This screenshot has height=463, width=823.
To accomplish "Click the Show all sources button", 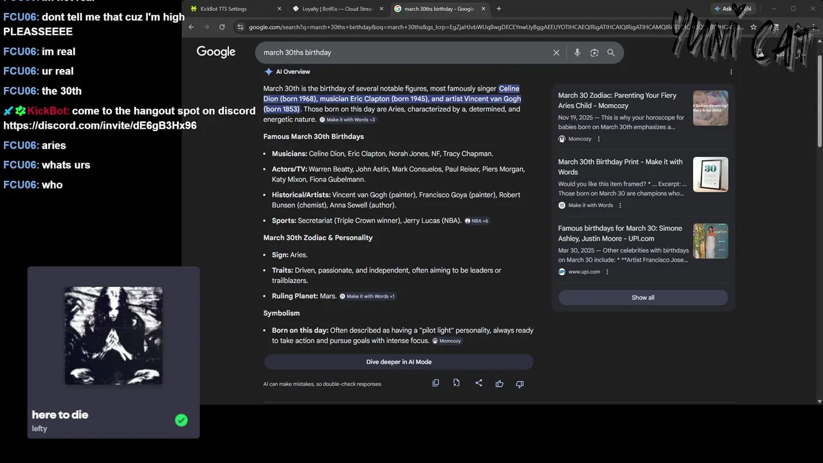I will tap(643, 298).
